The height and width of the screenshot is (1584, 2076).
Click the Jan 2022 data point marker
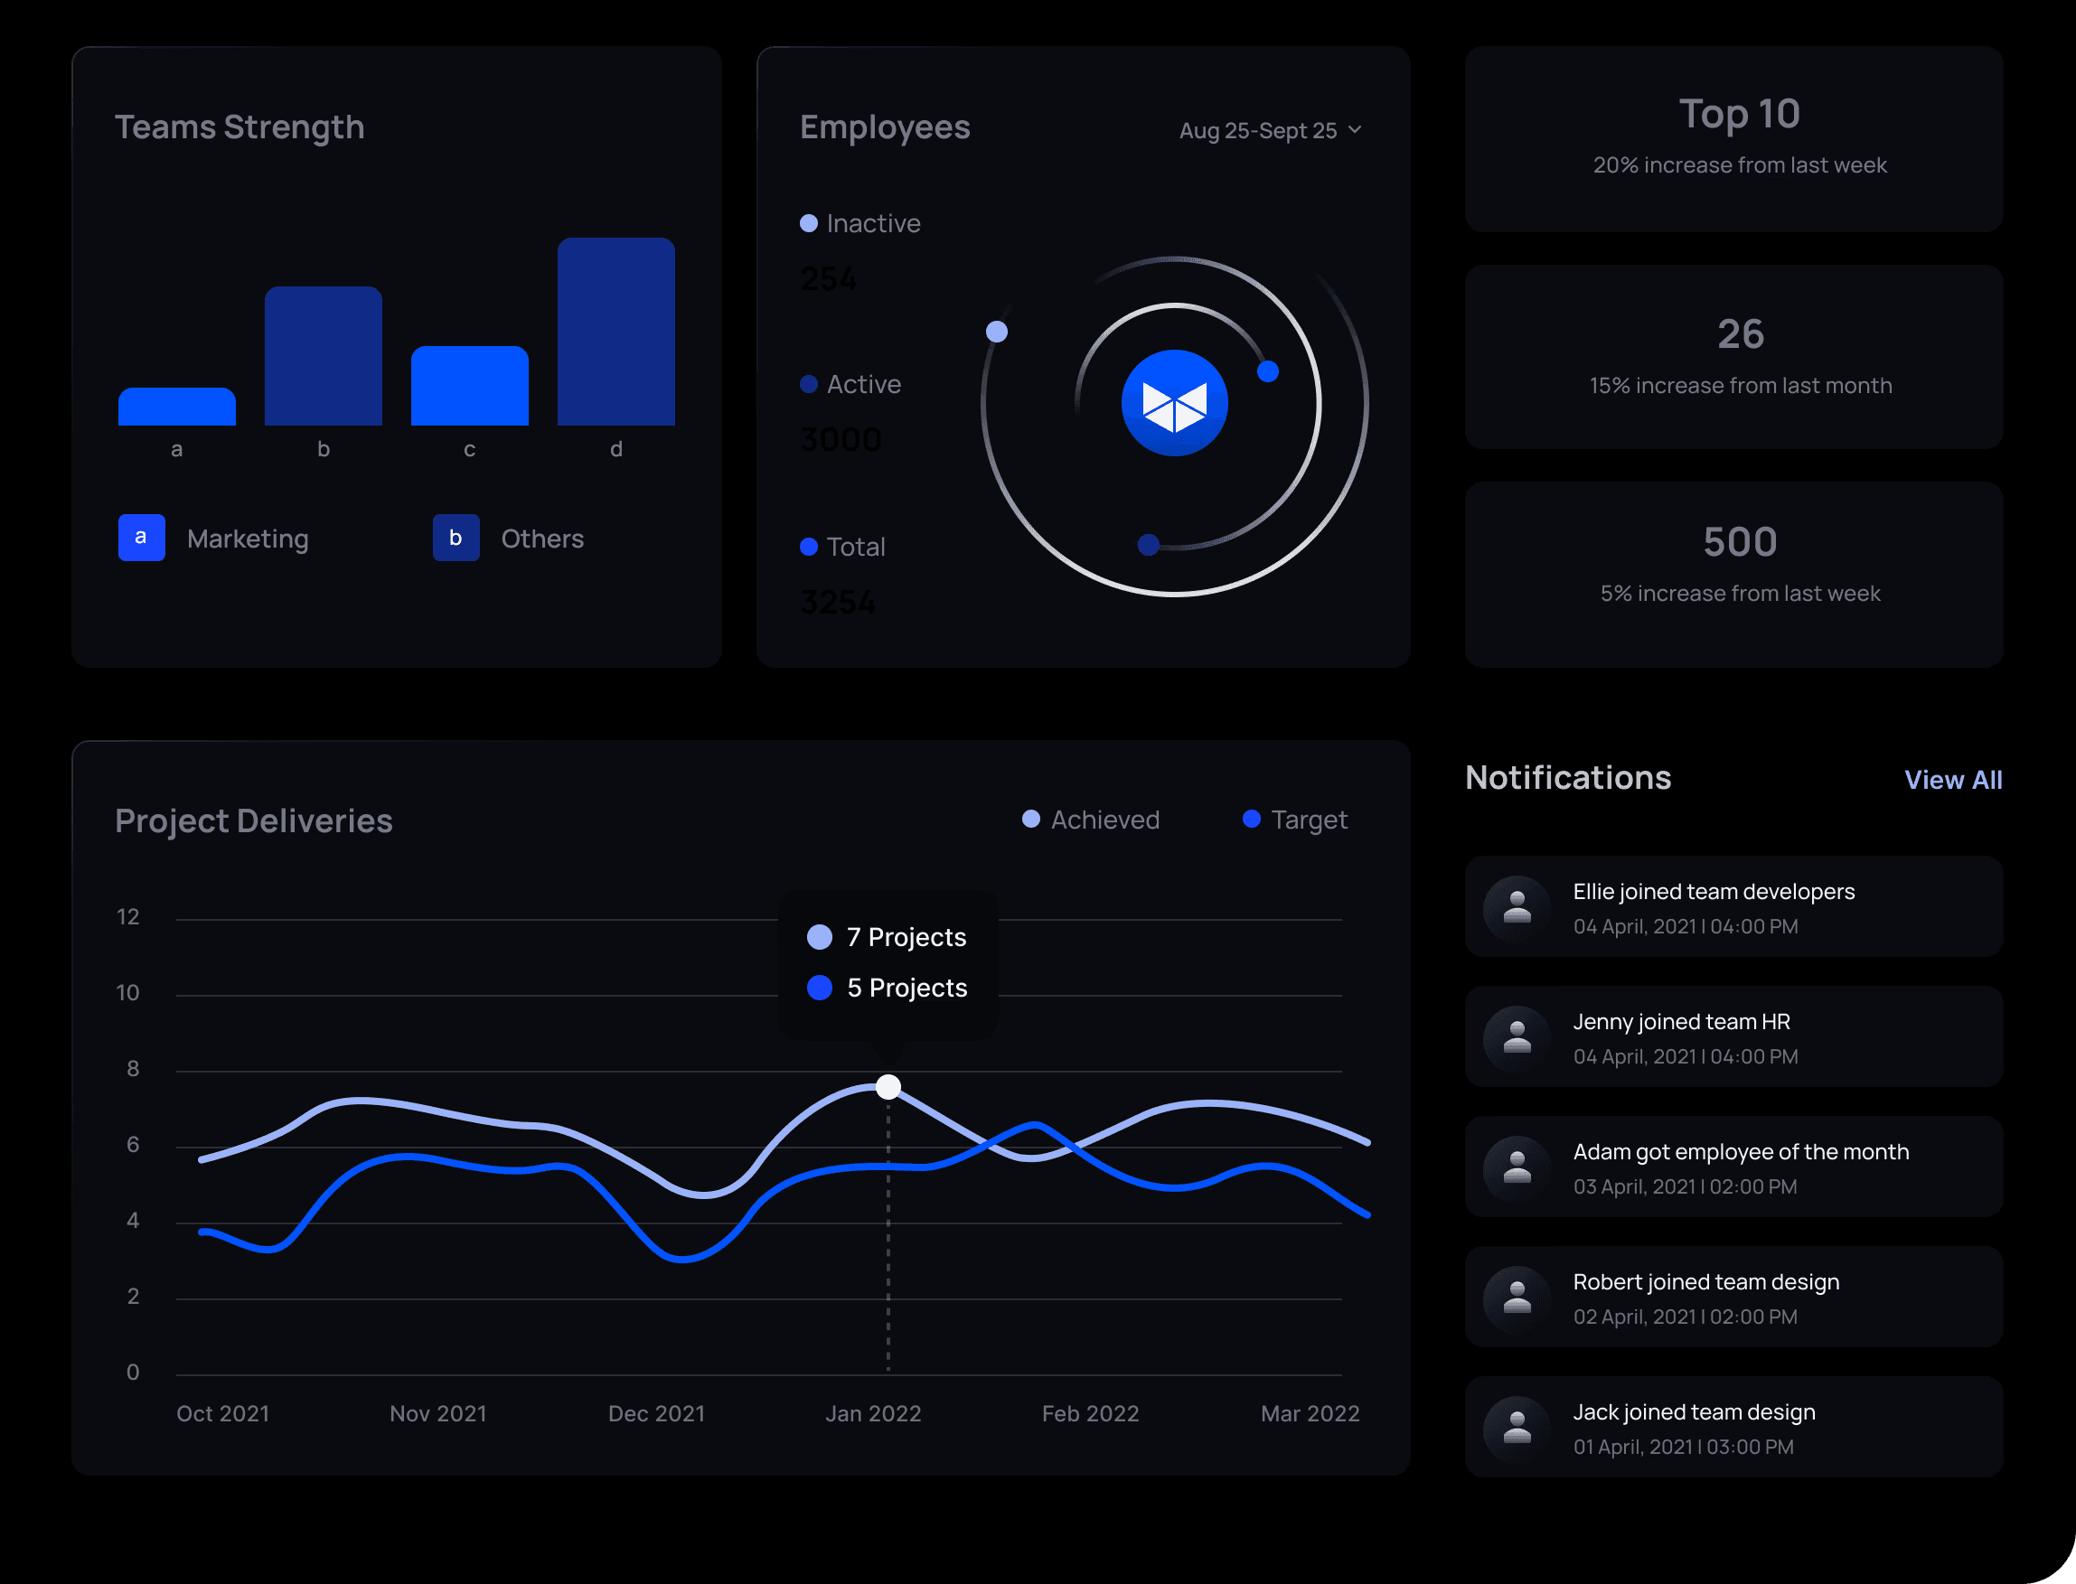coord(888,1087)
